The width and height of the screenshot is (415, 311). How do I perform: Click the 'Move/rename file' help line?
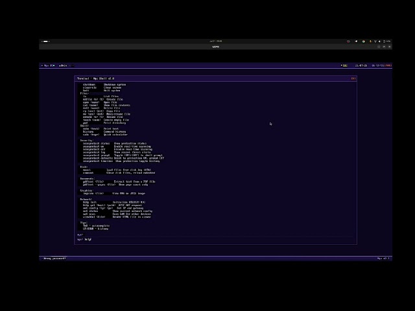coord(106,114)
